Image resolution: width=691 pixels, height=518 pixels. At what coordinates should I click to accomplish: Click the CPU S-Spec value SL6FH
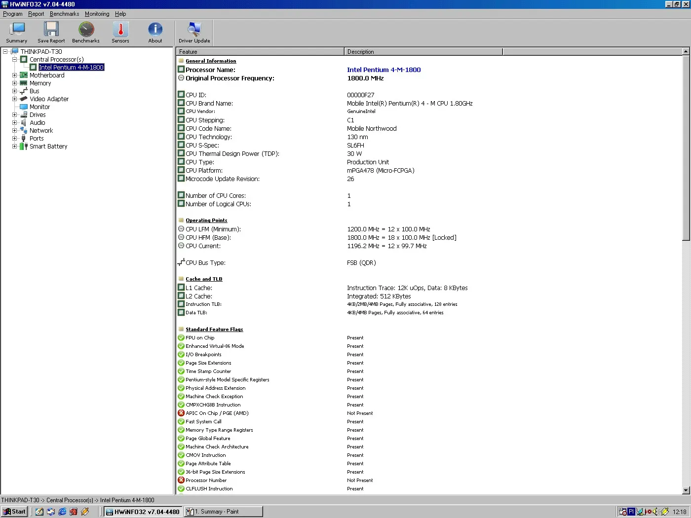coord(355,145)
